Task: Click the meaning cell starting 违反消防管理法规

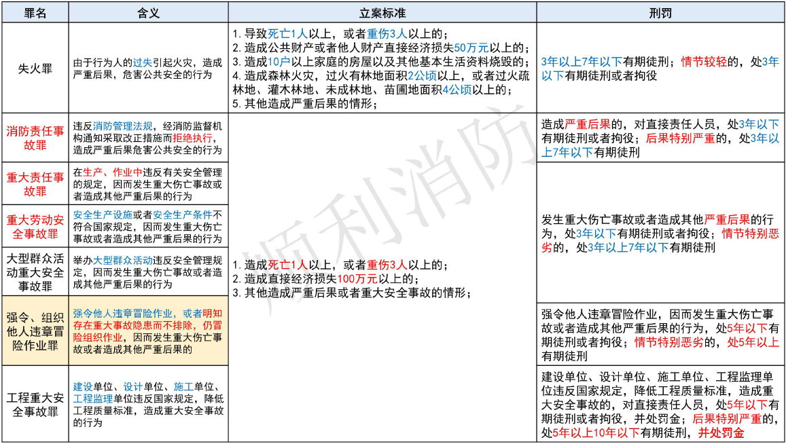Action: click(148, 138)
